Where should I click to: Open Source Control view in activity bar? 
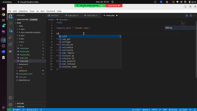[10, 30]
